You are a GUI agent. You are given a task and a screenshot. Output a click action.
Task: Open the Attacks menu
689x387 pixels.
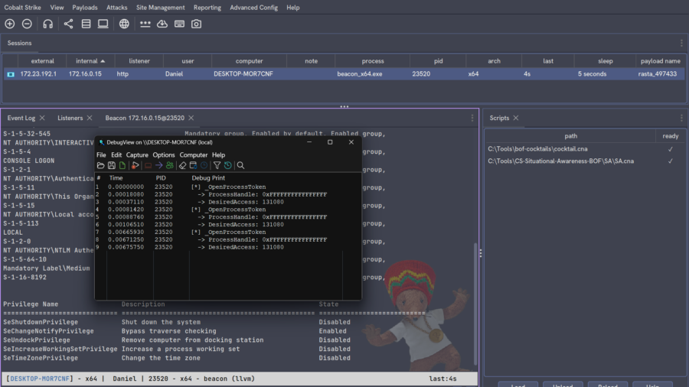(117, 8)
